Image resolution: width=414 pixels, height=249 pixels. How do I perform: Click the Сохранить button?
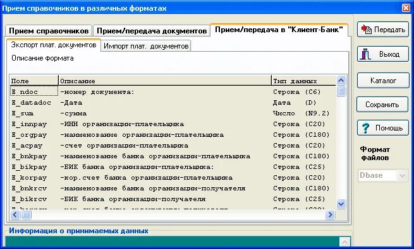382,105
